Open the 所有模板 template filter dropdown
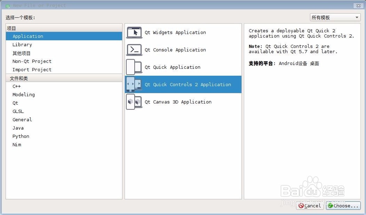The image size is (366, 215). 335,18
